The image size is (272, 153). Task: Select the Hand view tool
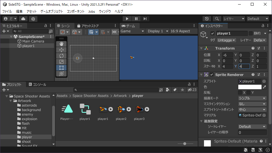(61, 44)
